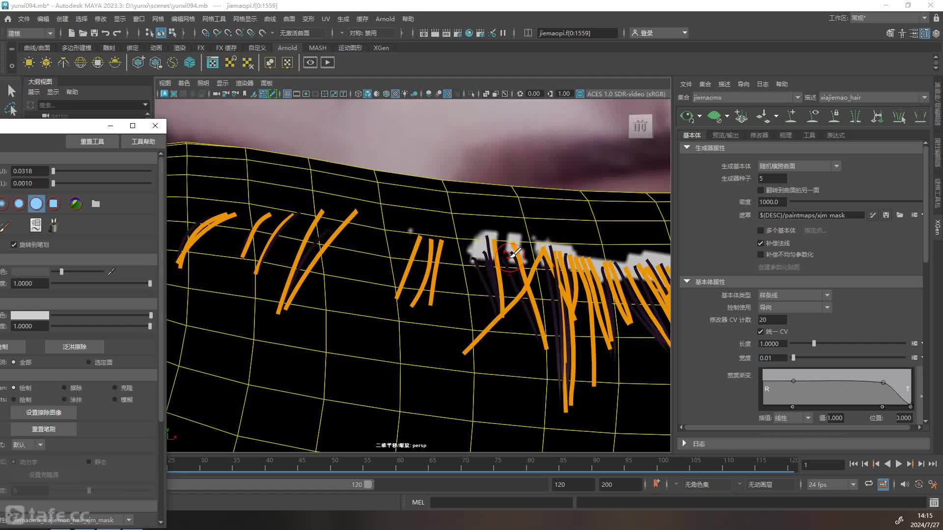The width and height of the screenshot is (943, 530).
Task: Click 重置工具 button
Action: coord(92,141)
